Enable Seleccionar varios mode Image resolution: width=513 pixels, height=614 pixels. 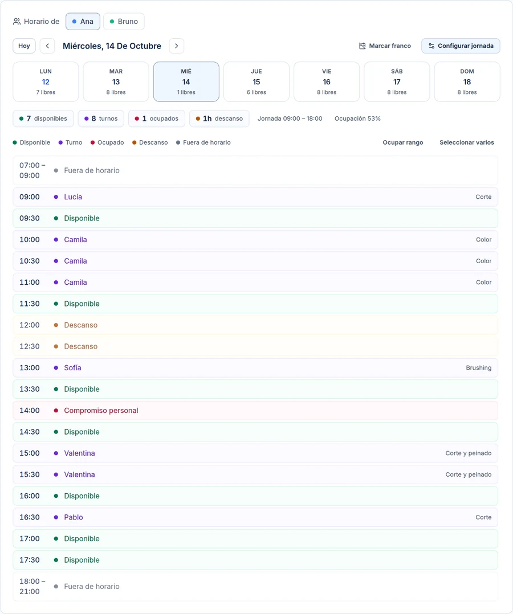click(467, 142)
